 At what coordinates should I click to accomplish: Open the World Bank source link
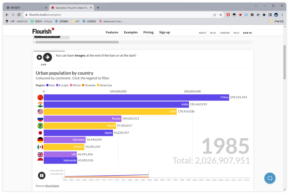pos(52,186)
